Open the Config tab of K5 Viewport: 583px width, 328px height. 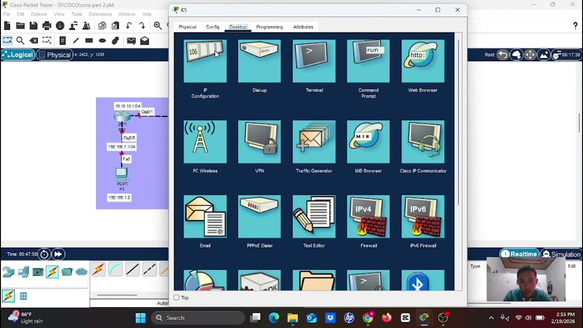213,27
